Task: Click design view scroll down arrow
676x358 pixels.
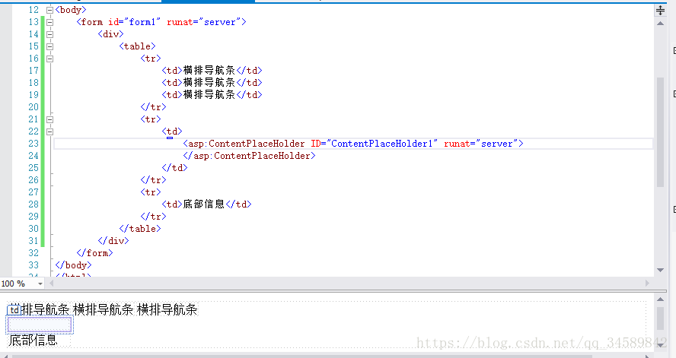Action: (660, 346)
